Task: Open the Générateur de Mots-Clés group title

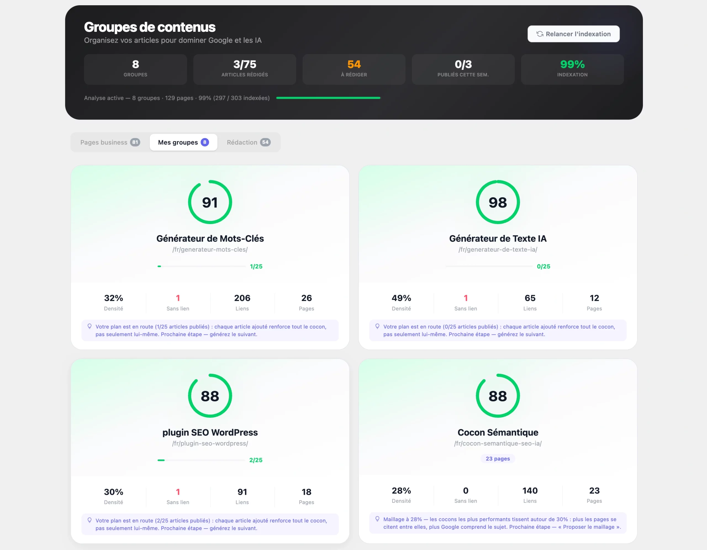Action: [210, 239]
